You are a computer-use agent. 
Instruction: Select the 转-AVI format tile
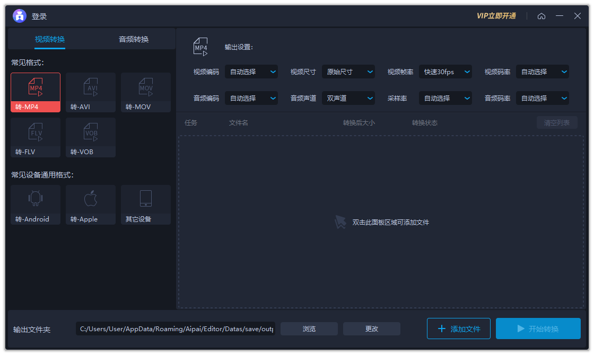coord(91,92)
